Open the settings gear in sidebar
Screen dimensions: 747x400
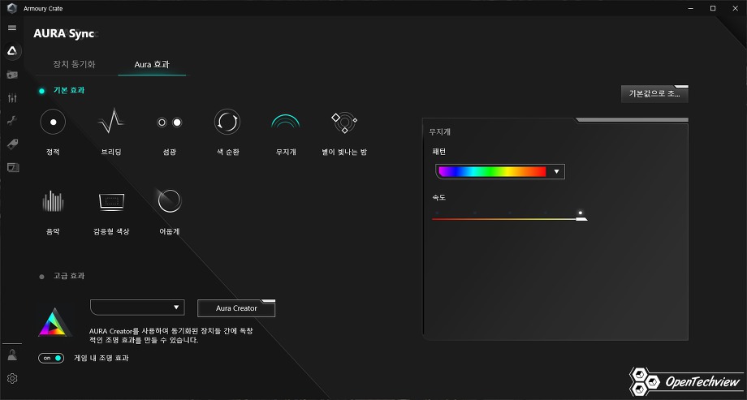click(x=12, y=379)
